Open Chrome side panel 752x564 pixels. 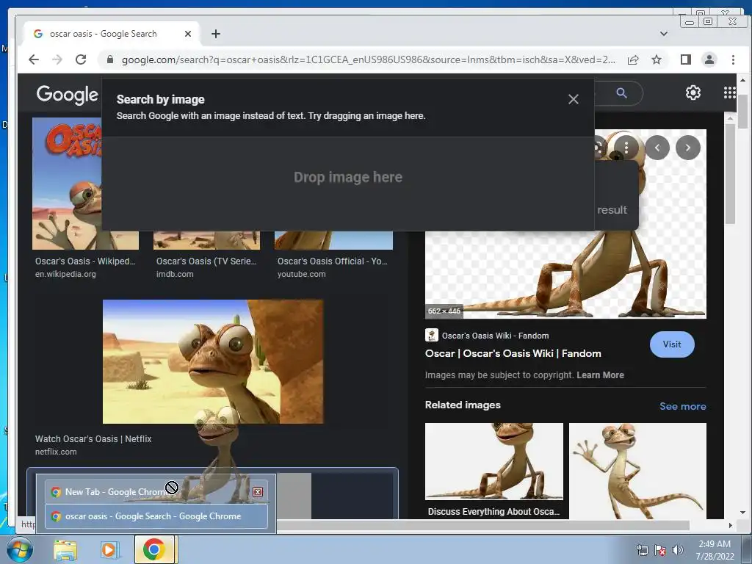(x=686, y=59)
